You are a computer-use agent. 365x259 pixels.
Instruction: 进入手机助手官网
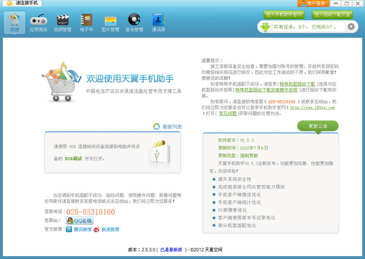pos(284,15)
